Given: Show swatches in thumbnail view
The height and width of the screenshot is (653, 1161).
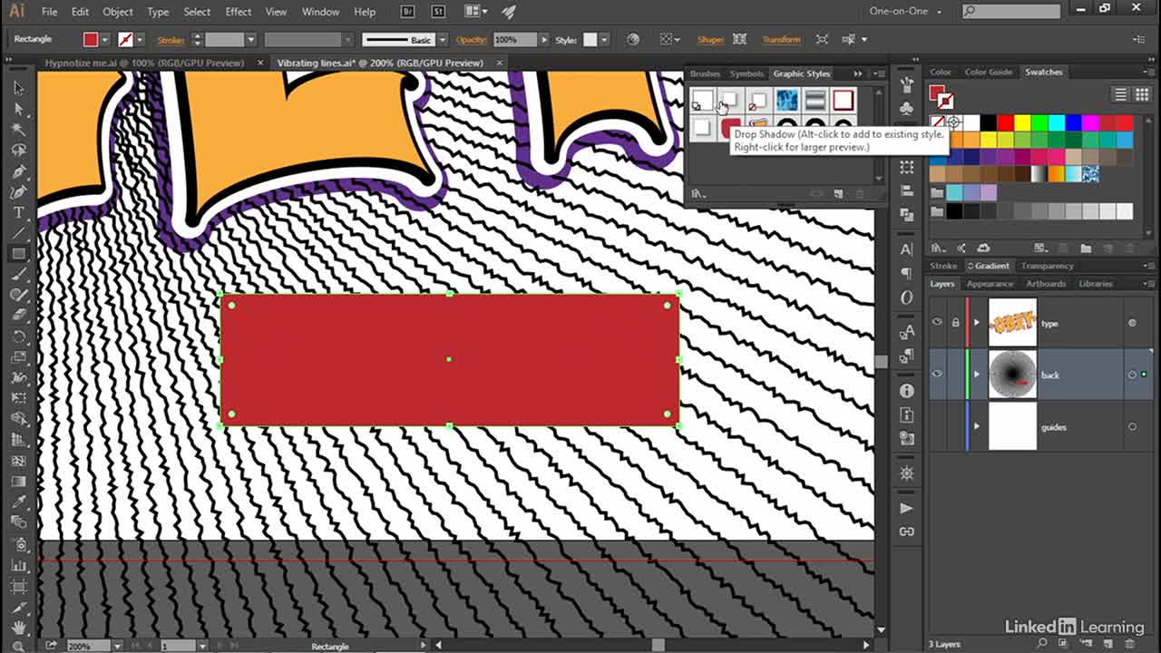Looking at the screenshot, I should (x=1141, y=94).
